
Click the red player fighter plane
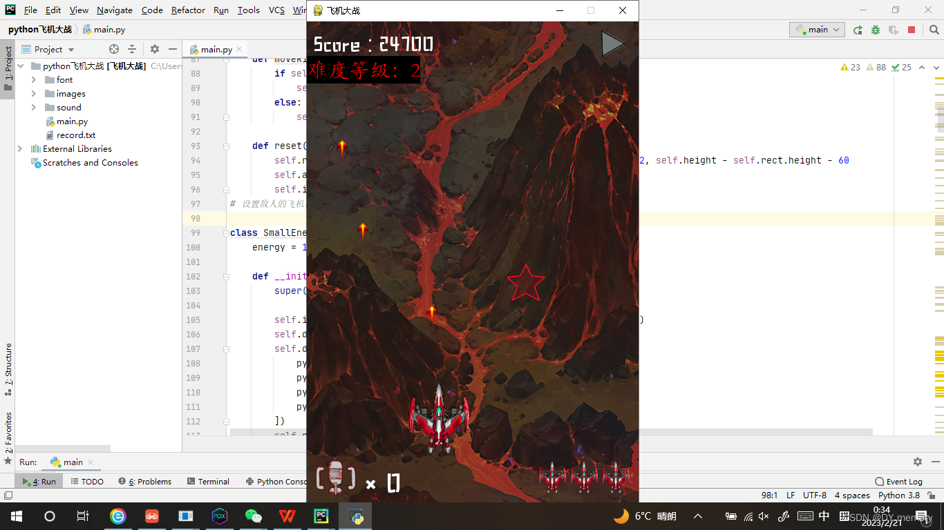tap(440, 419)
